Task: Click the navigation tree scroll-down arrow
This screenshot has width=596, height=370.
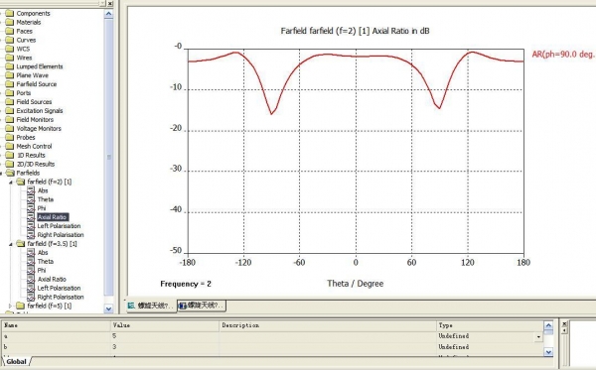Action: [108, 308]
